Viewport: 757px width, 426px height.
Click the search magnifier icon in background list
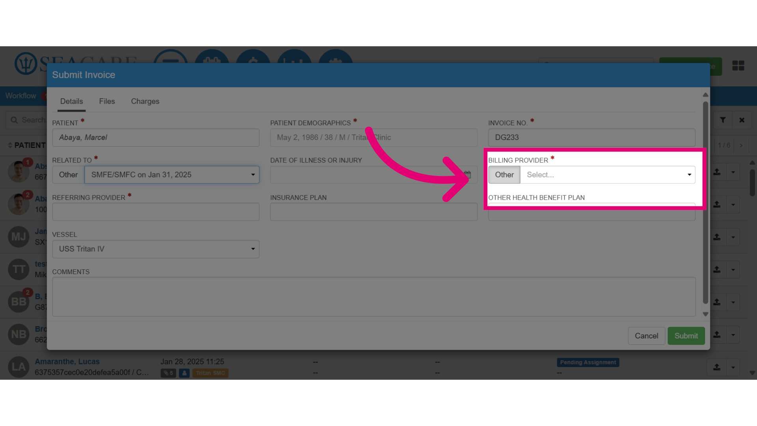(x=14, y=120)
